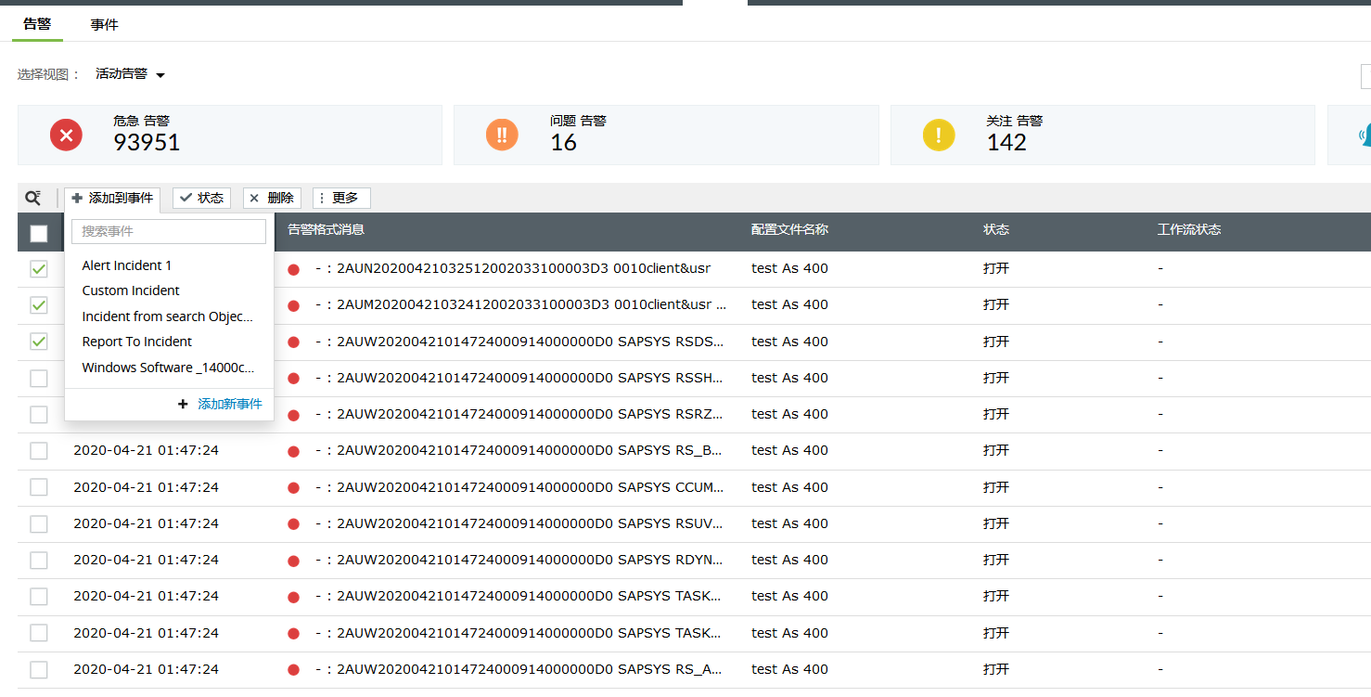Open the 活动告警 view dropdown
Viewport: 1371px width, 697px height.
[x=130, y=74]
